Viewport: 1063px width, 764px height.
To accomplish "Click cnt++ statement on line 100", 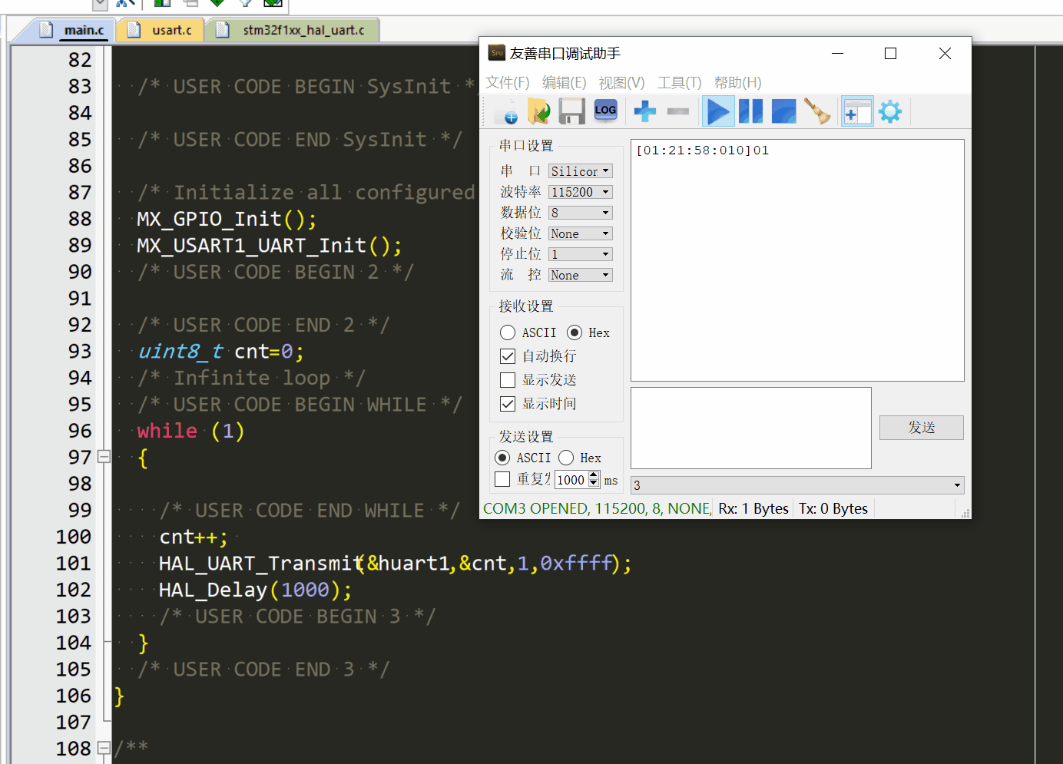I will [194, 537].
